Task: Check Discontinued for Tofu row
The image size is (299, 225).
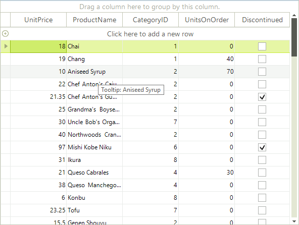Action: (262, 210)
